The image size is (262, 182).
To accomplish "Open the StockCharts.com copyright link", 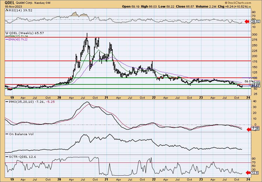I will click(238, 3).
